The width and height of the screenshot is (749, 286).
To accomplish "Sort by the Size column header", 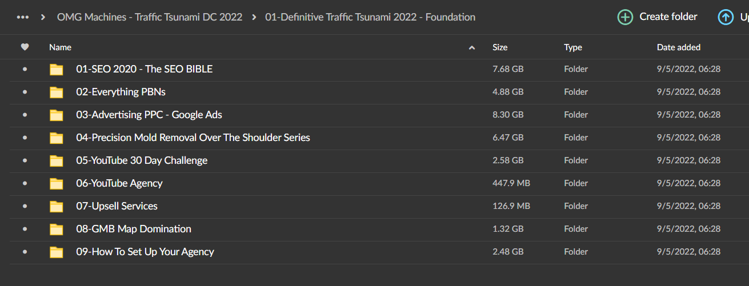I will (x=500, y=47).
